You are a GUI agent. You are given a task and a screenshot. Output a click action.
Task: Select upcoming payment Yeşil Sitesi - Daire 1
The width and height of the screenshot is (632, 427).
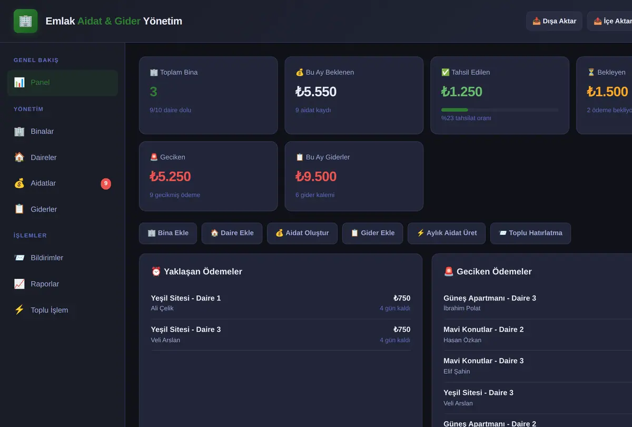coord(281,303)
